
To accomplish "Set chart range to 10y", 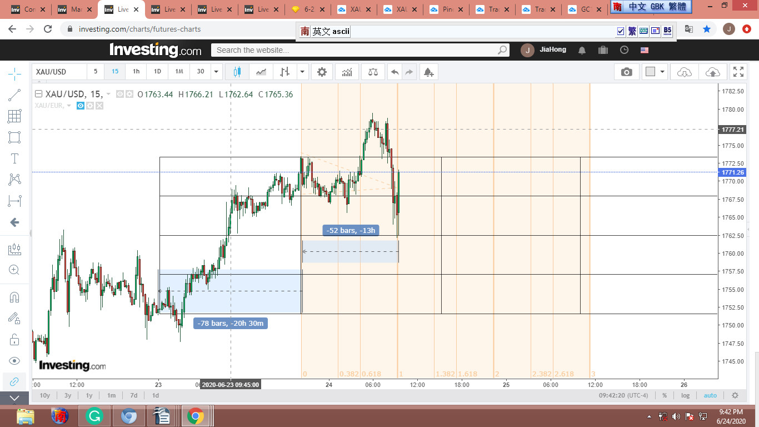I will (x=45, y=395).
